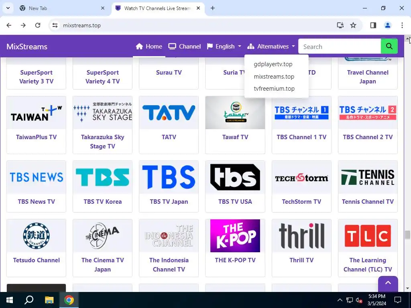Click the install app icon in address bar
This screenshot has width=411, height=308.
[x=340, y=25]
